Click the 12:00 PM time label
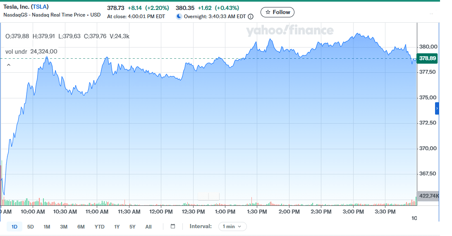452x236 pixels. click(x=161, y=212)
